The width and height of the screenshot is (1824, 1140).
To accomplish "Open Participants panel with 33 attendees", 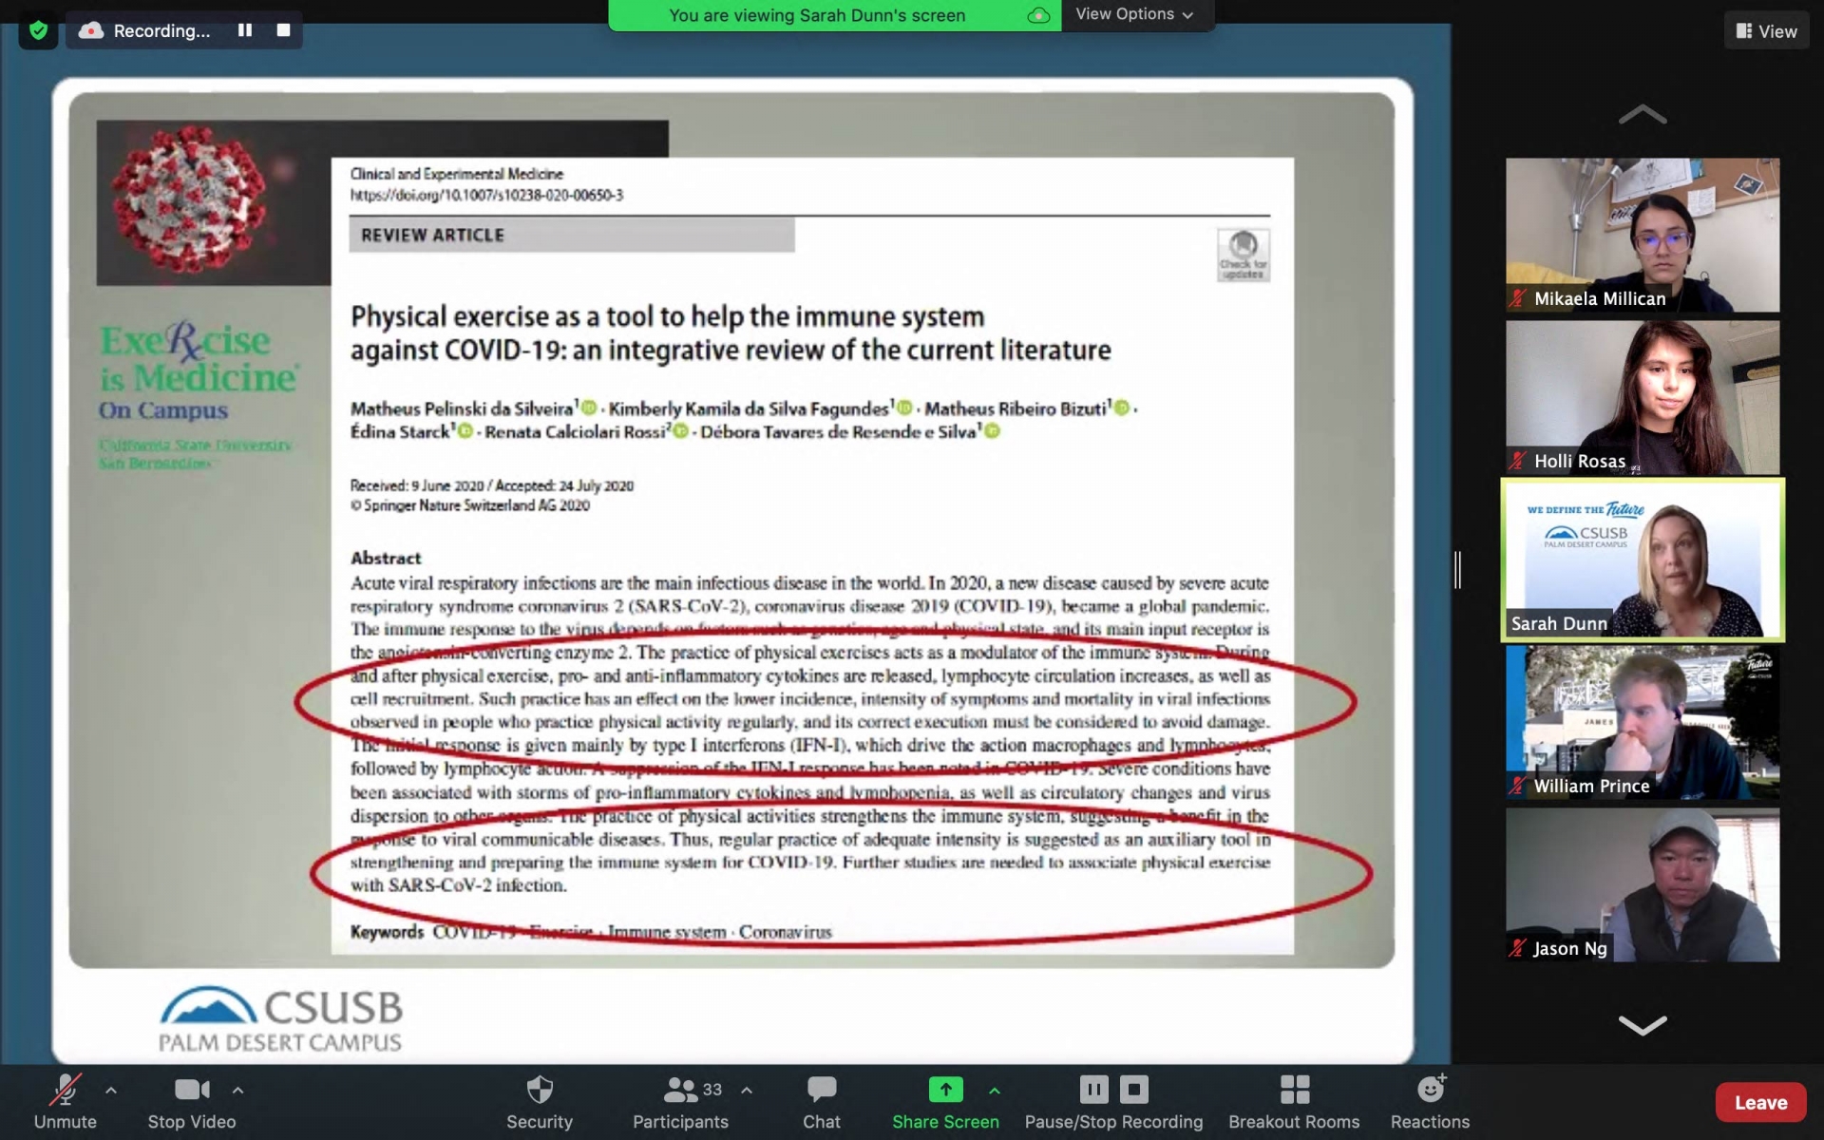I will [x=680, y=1102].
